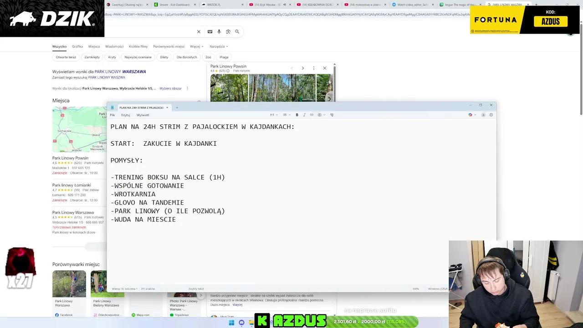Open the Miejsca map thumbnail
This screenshot has height=328, width=583.
point(79,129)
